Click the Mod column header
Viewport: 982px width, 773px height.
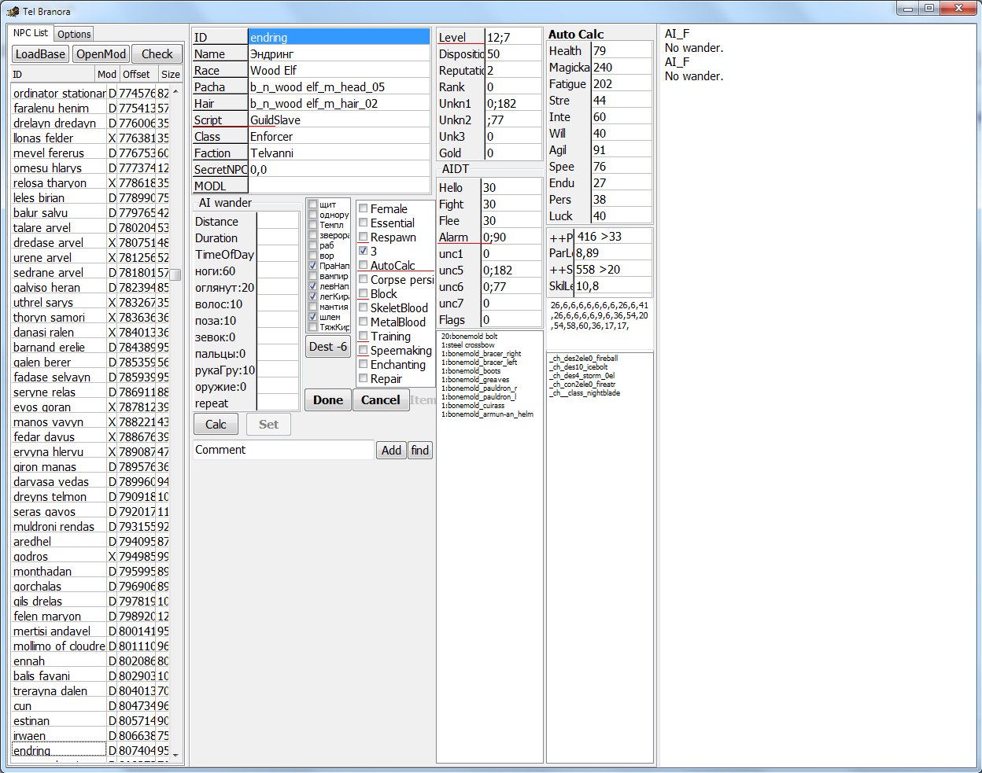(106, 75)
